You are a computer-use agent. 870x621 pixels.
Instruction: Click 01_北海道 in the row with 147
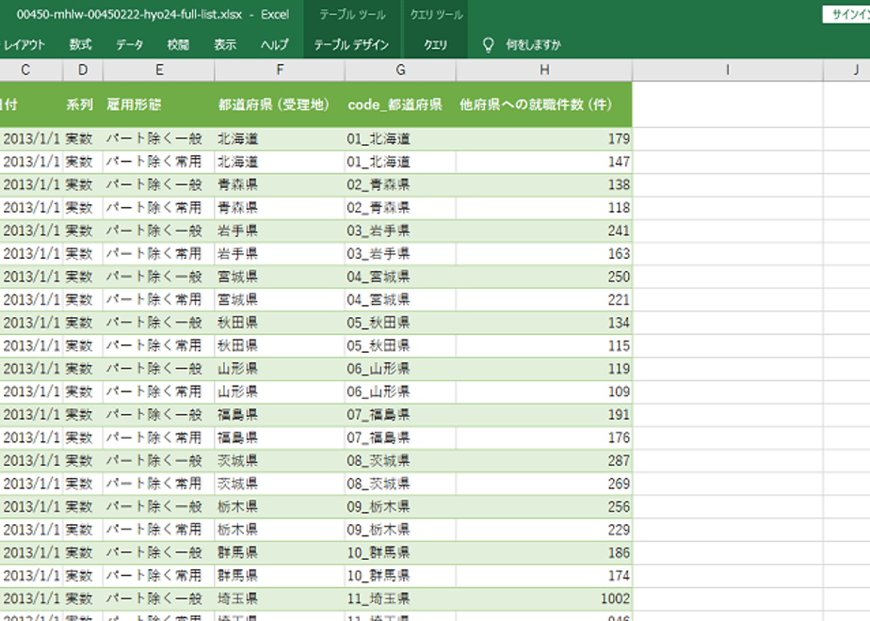400,162
